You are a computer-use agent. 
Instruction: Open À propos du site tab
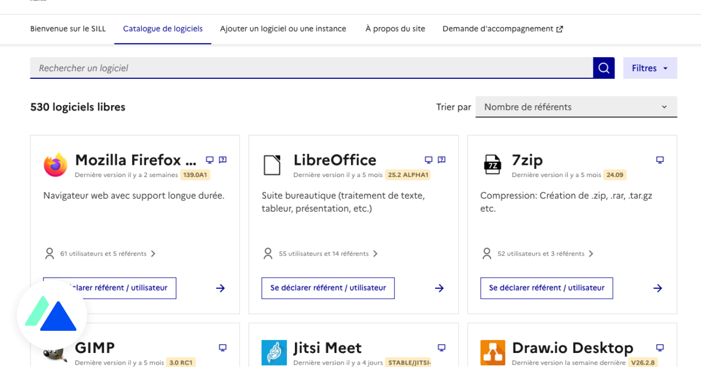click(395, 29)
